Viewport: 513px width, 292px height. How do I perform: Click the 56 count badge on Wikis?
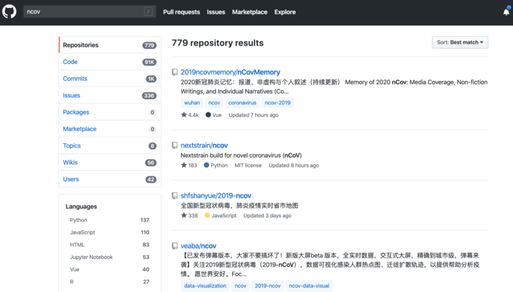(150, 163)
